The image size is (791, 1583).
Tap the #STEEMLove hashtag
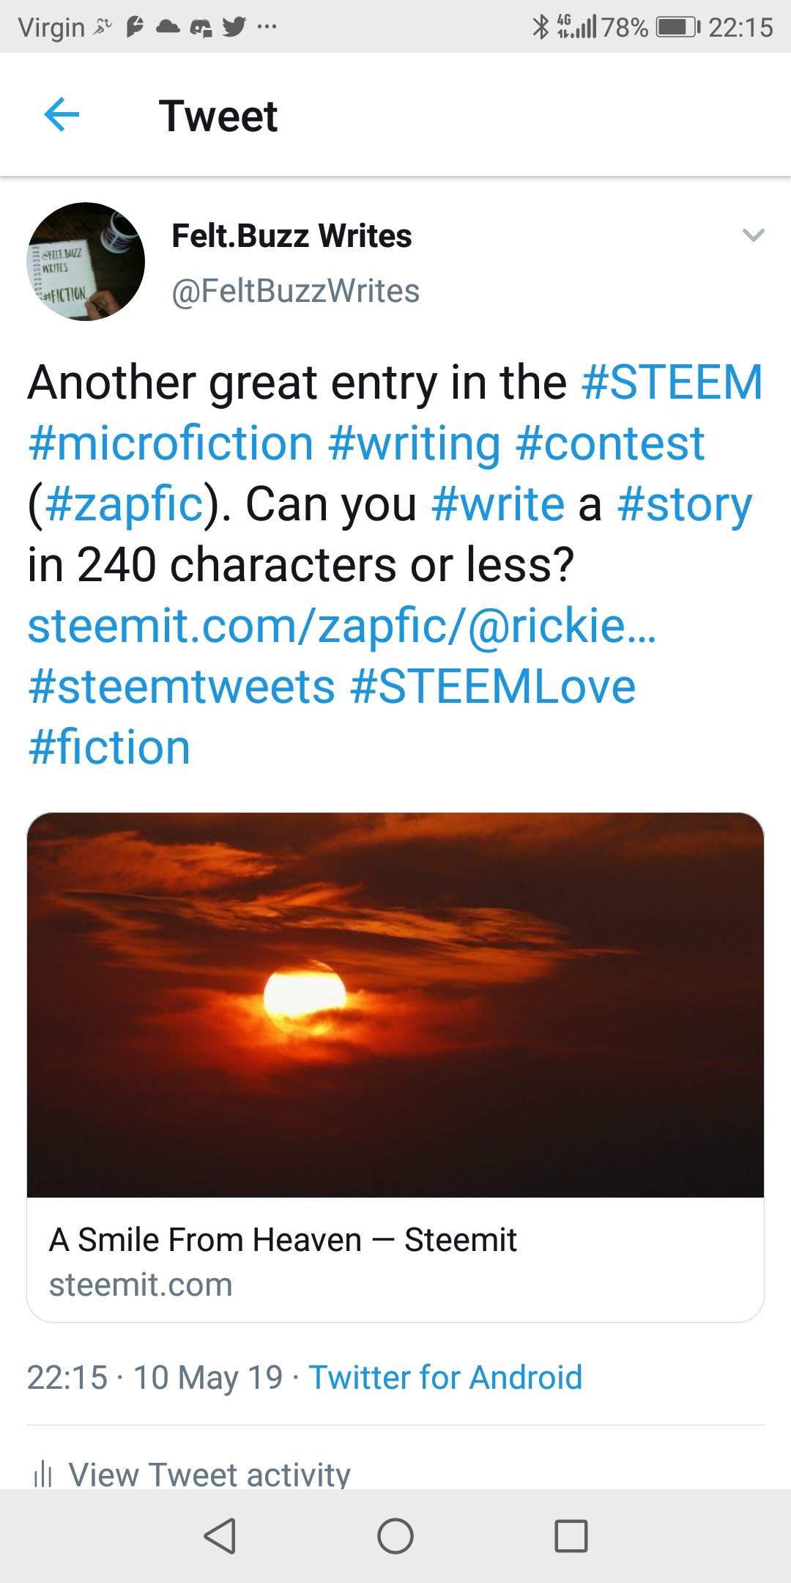(493, 687)
